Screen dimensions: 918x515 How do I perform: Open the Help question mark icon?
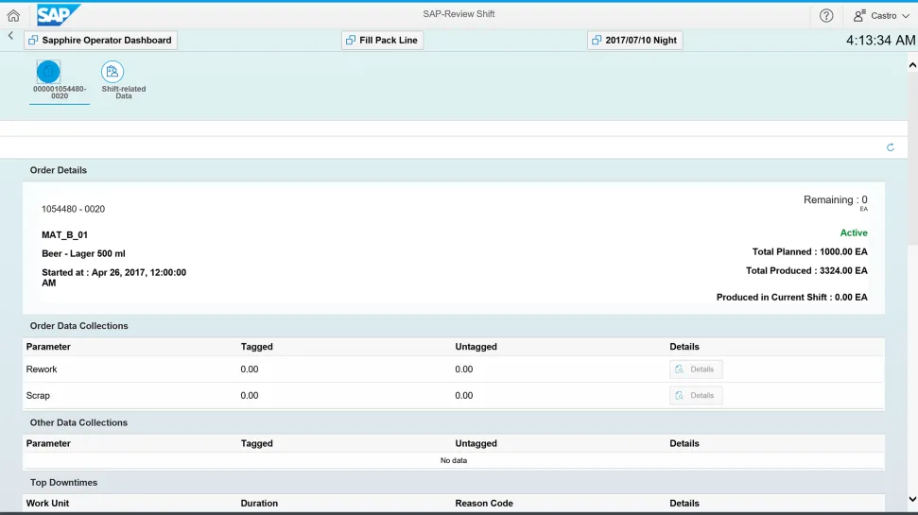pos(826,15)
